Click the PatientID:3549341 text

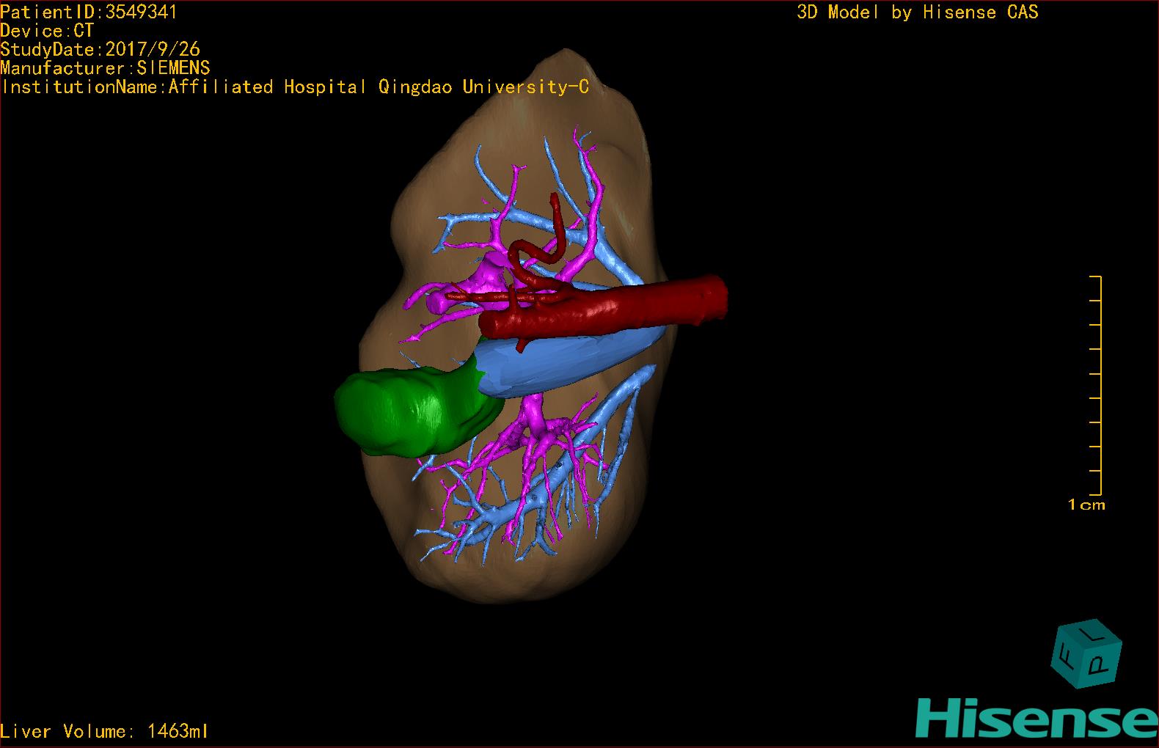click(x=89, y=12)
